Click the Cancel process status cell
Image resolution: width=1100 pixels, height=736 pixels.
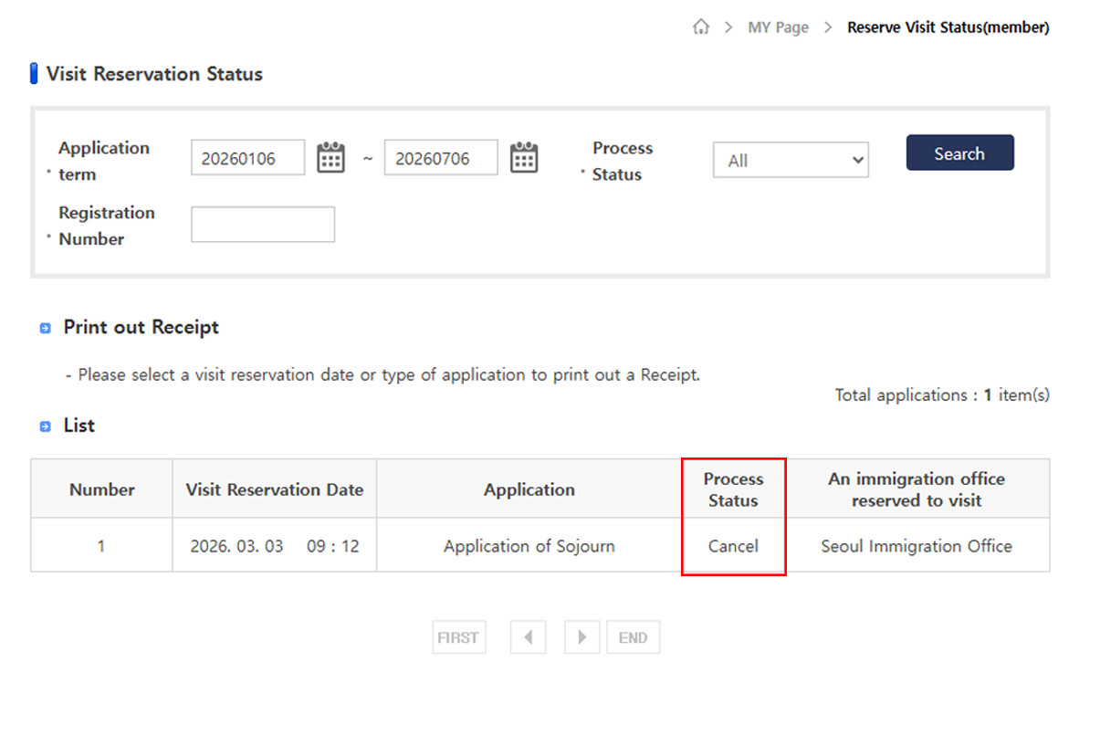[x=733, y=546]
